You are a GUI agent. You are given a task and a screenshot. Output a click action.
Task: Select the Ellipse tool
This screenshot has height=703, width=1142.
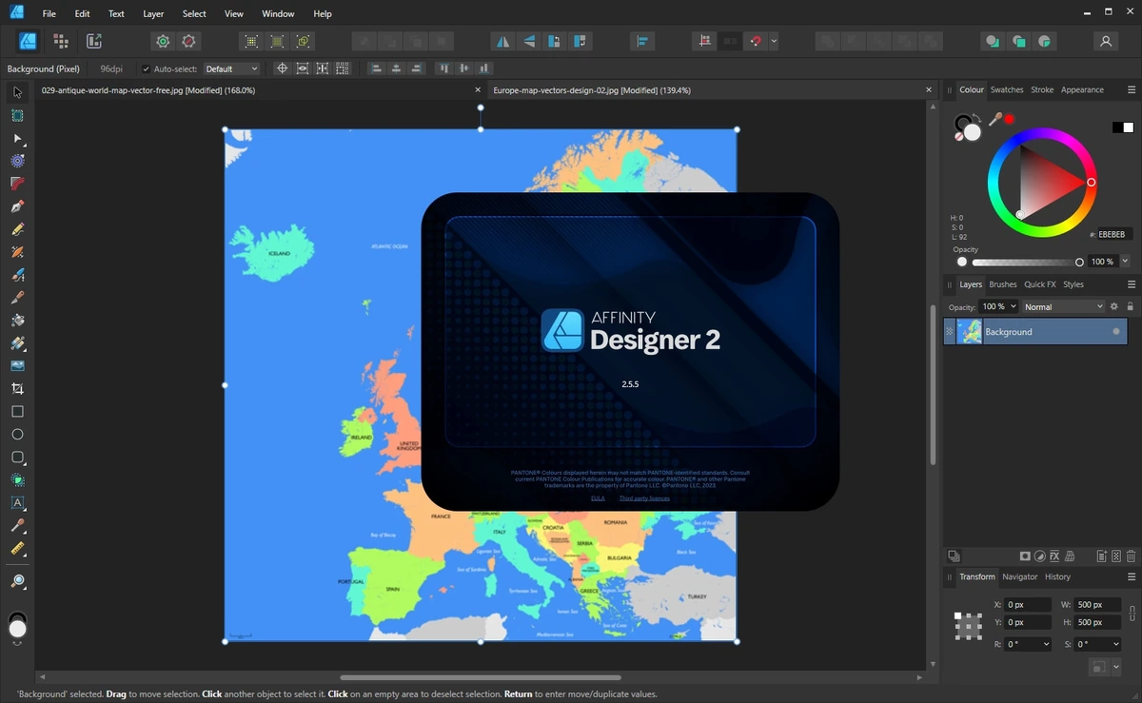[x=17, y=435]
